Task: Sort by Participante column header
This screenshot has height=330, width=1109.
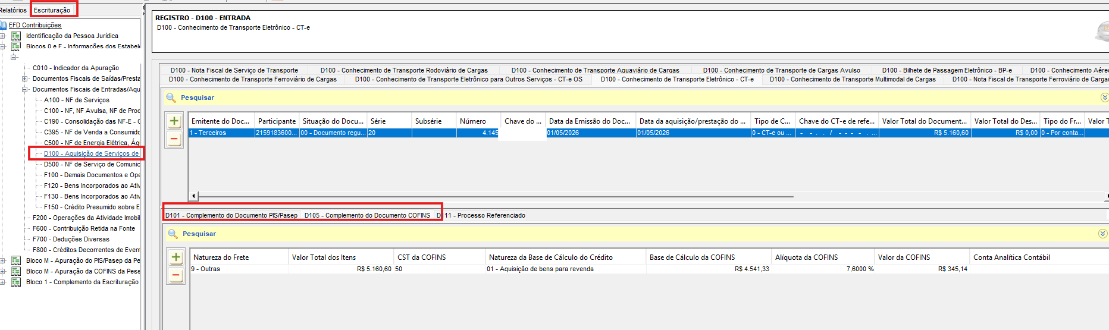Action: pos(277,121)
